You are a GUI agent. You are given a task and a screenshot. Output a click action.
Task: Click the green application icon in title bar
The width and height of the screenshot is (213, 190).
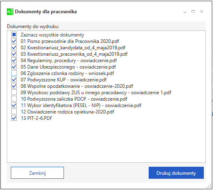[10, 12]
